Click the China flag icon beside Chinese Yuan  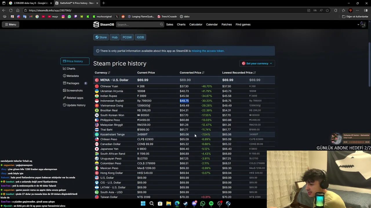point(97,86)
